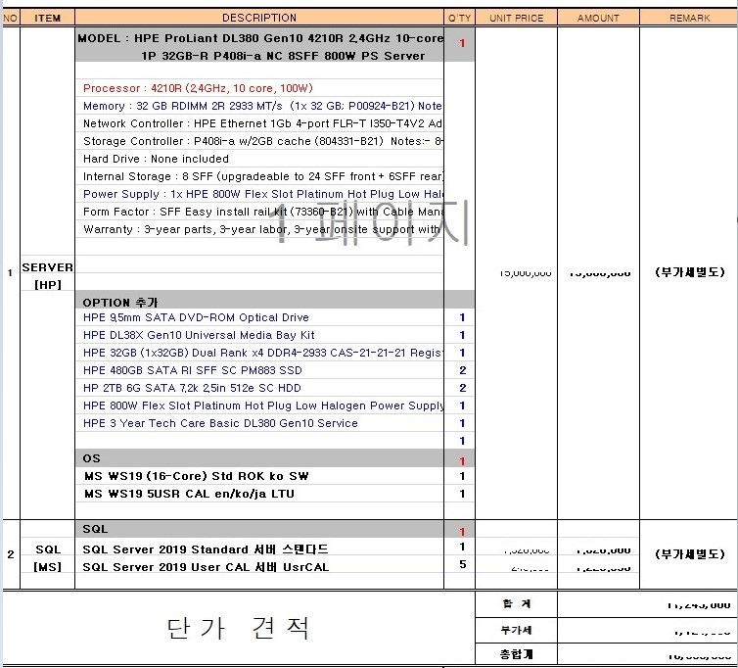Click HPE 32GB Dual Rank x4 DDR4-2933 row

pyautogui.click(x=259, y=353)
